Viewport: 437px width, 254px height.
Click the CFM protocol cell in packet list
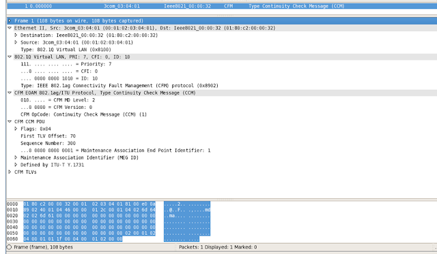point(229,6)
